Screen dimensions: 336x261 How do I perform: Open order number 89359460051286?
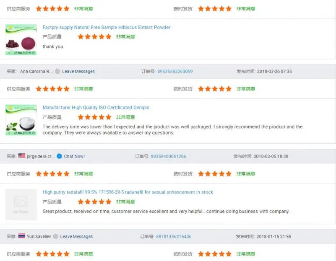click(168, 156)
